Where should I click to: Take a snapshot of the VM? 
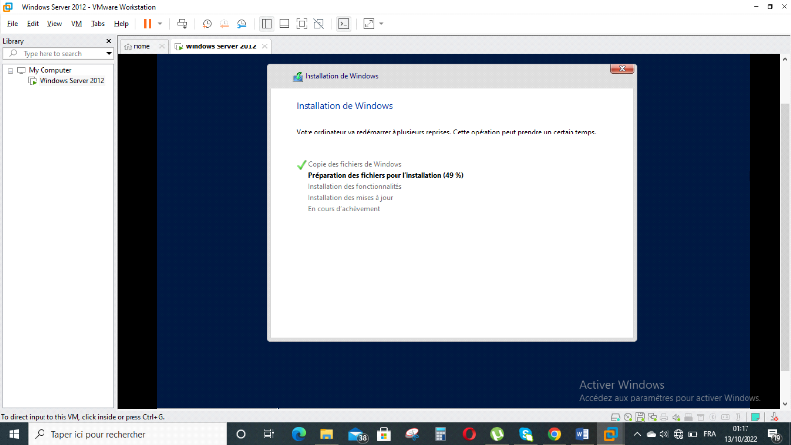(207, 23)
